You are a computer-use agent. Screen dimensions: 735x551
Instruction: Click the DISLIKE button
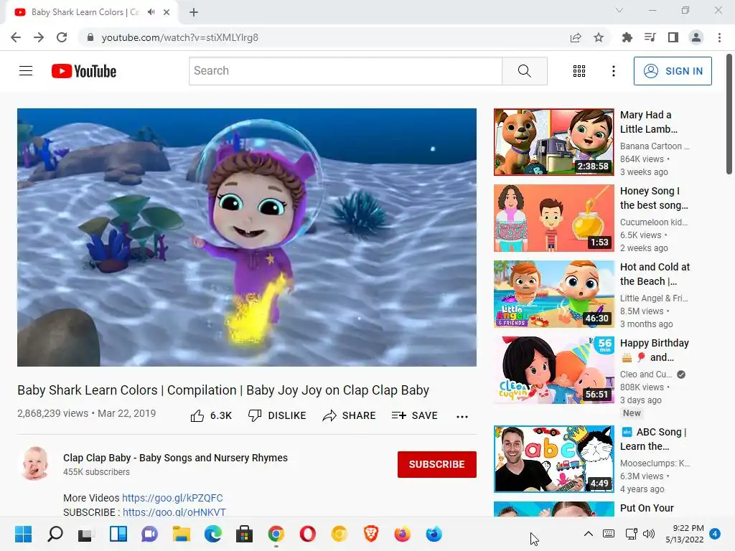(277, 415)
